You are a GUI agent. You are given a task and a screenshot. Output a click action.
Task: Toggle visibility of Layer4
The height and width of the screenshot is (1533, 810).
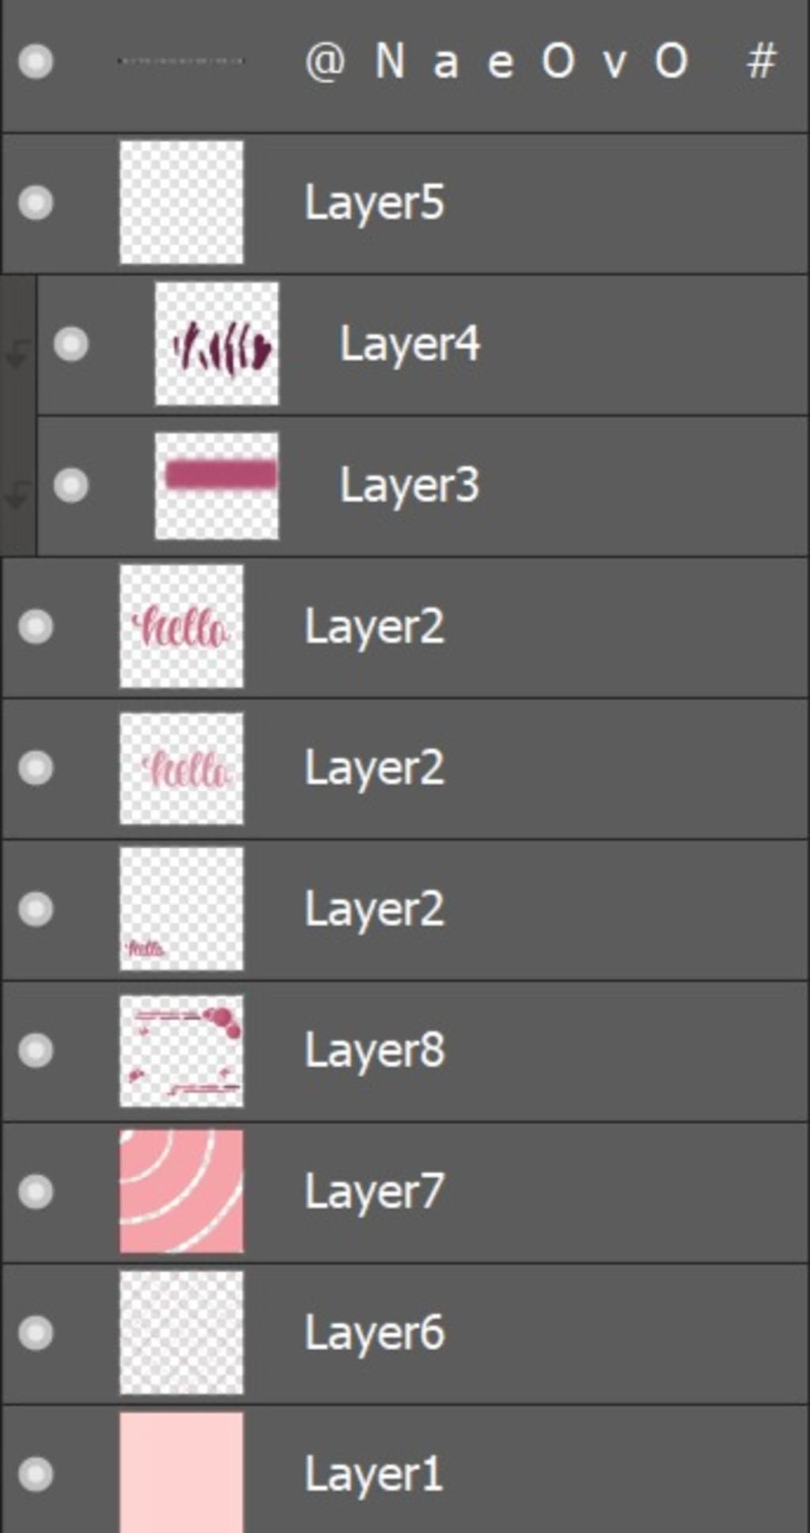click(70, 344)
